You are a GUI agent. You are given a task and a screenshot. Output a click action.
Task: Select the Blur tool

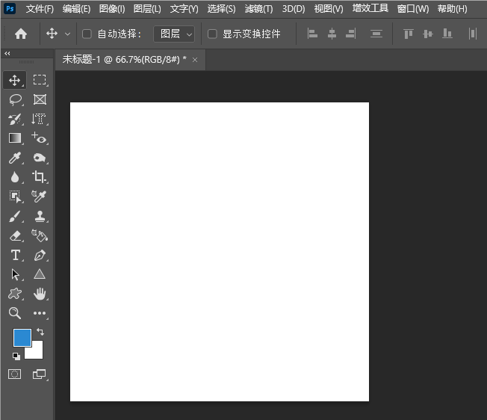pos(15,177)
